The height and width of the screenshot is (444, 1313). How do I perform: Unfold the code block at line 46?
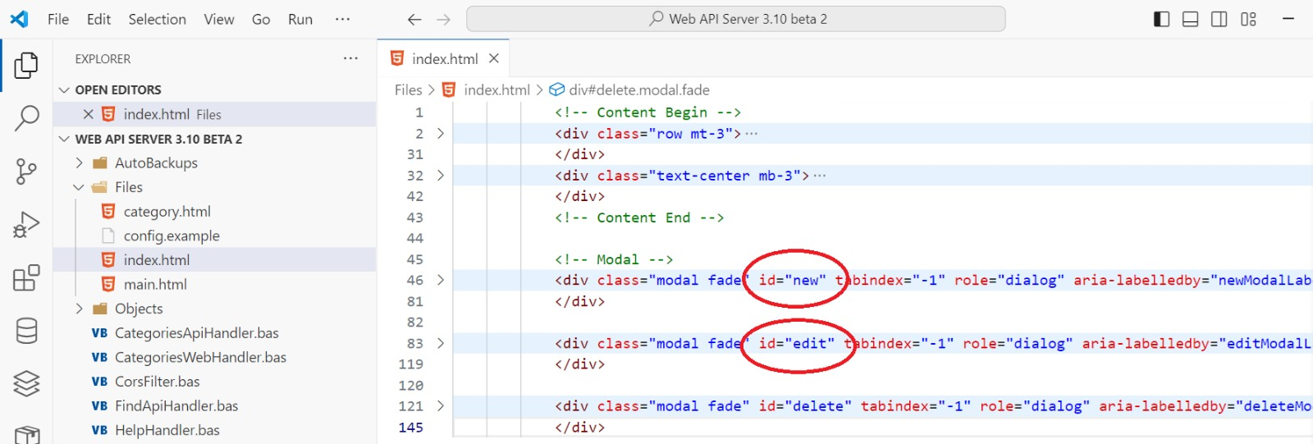click(x=441, y=280)
